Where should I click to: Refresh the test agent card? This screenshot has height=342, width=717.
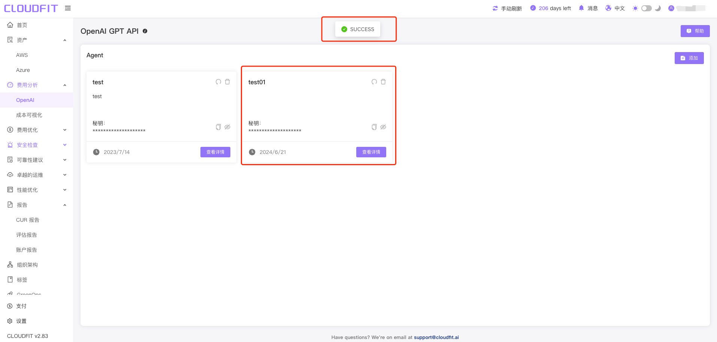[x=218, y=82]
